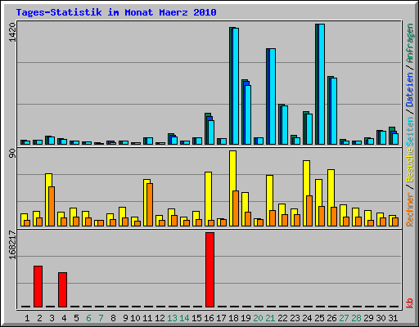Select day label '11' on the x-axis
This screenshot has width=419, height=327.
[x=147, y=318]
